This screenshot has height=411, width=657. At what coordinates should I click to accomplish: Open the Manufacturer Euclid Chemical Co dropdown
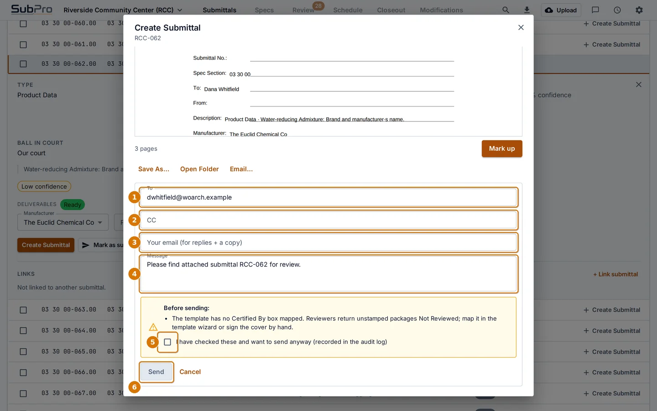[x=63, y=222]
